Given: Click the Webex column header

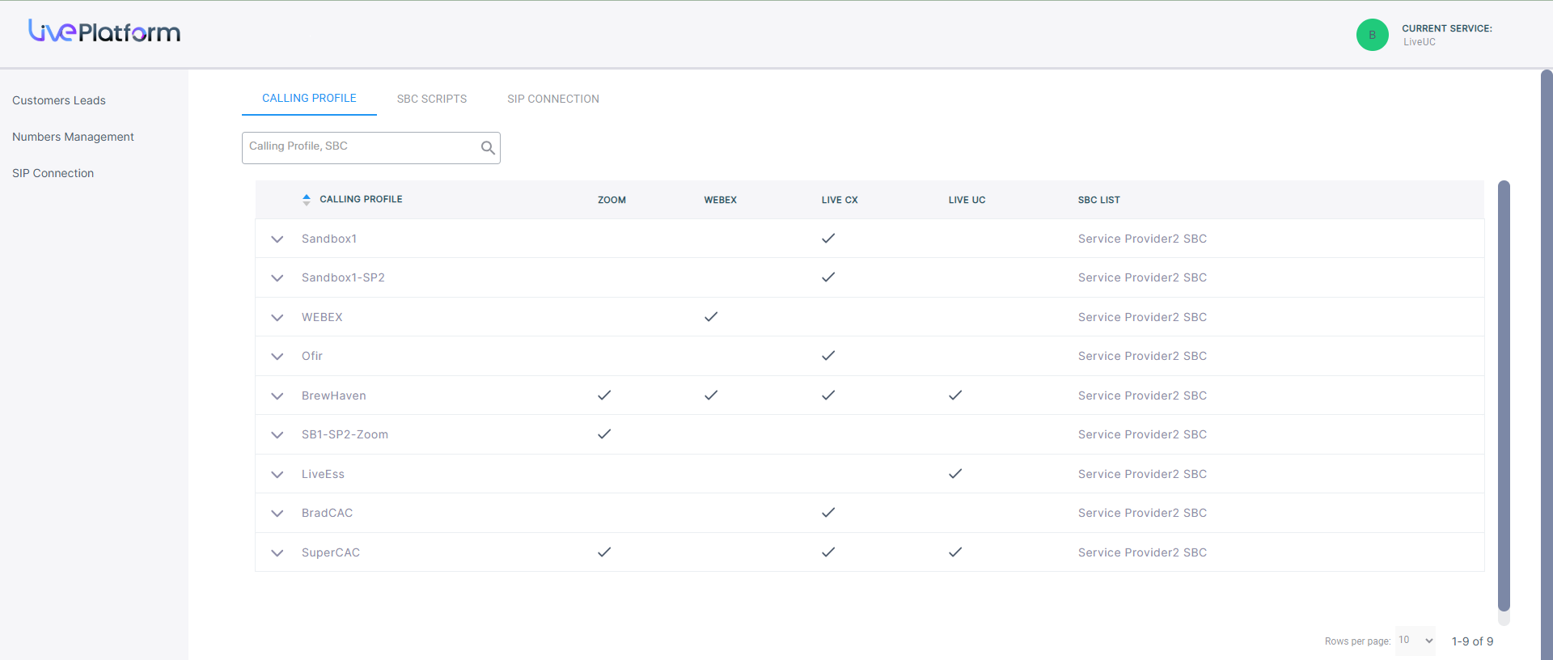Looking at the screenshot, I should pyautogui.click(x=720, y=200).
